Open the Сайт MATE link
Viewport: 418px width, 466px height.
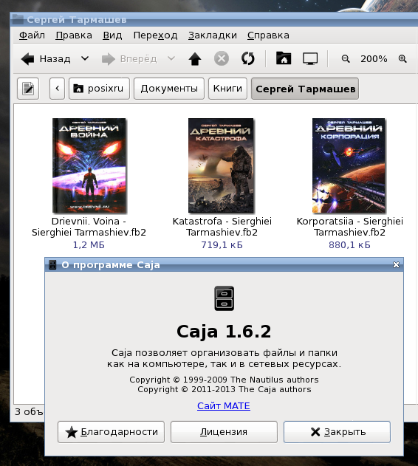(224, 406)
